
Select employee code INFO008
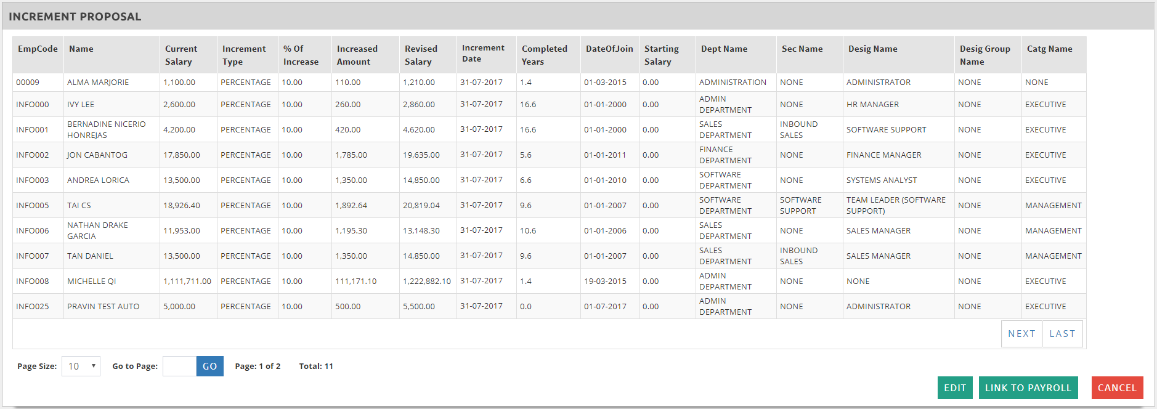tap(33, 281)
